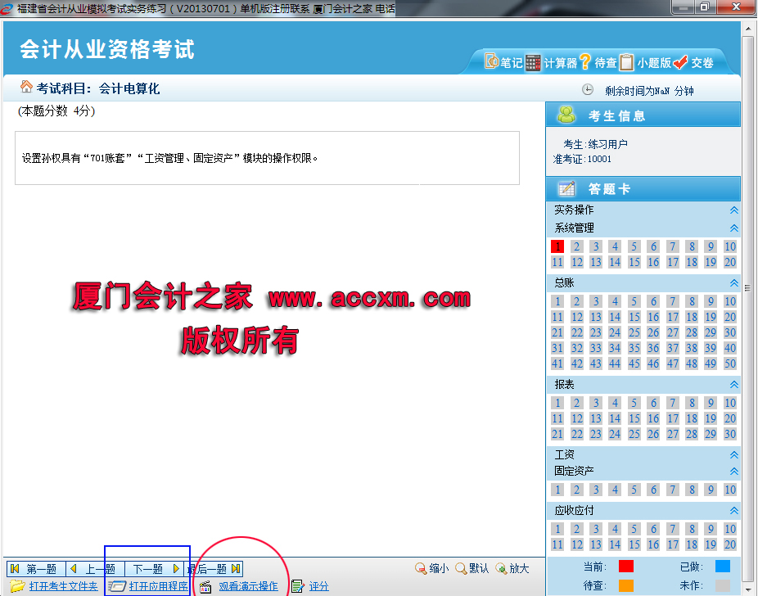Select question 7 in 总账 grid
This screenshot has width=758, height=596.
(x=672, y=300)
